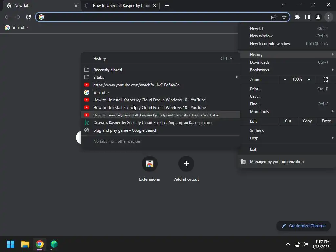Viewport: 336px width, 252px height.
Task: Reopen the YouTube history entry
Action: pyautogui.click(x=160, y=92)
